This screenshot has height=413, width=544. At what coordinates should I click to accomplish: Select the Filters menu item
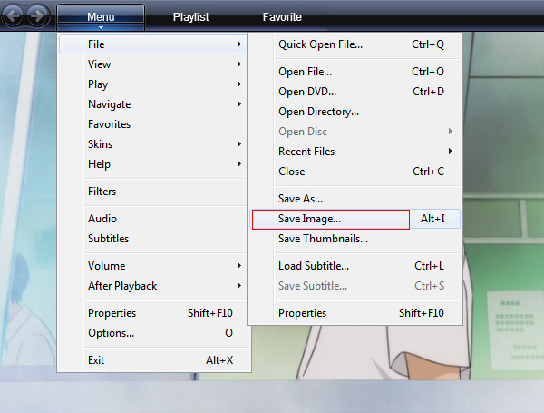coord(152,192)
